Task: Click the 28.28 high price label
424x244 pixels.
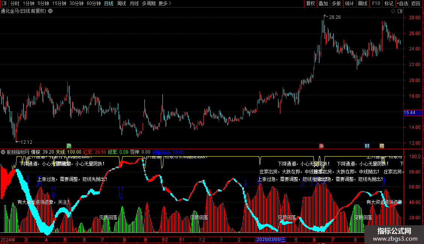Action: pyautogui.click(x=335, y=17)
